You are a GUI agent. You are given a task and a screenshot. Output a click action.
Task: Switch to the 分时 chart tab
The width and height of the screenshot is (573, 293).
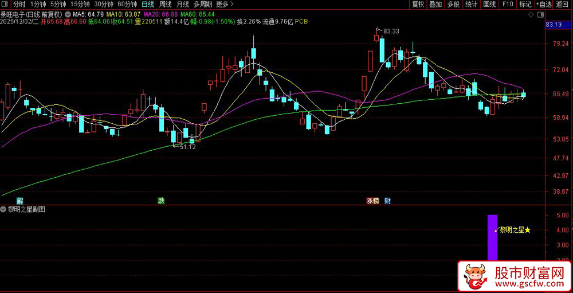tap(19, 5)
